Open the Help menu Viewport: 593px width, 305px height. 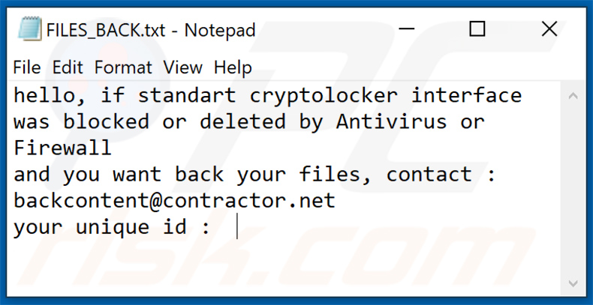point(232,67)
